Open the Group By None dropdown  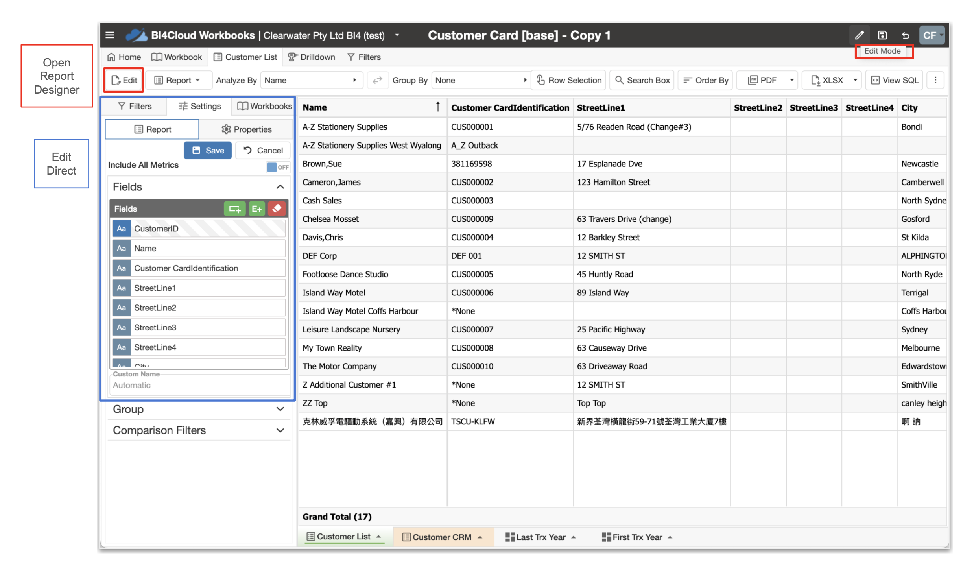point(481,80)
